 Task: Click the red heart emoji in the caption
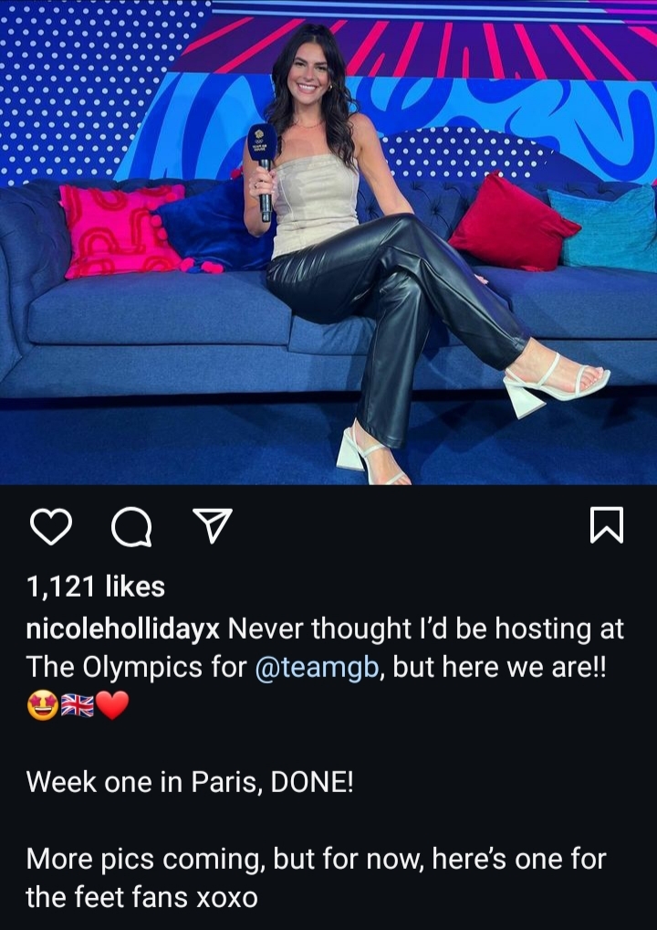pos(112,706)
